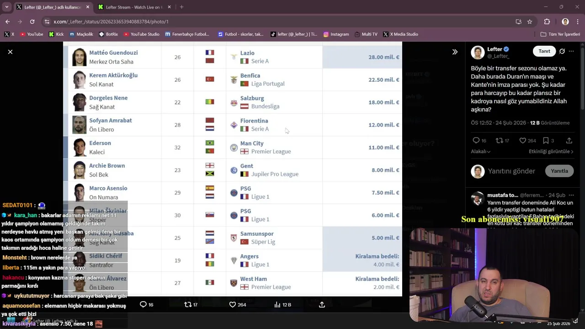Click the repost icon with 17 in side panel
Screen dimensions: 585x329
tap(500, 141)
